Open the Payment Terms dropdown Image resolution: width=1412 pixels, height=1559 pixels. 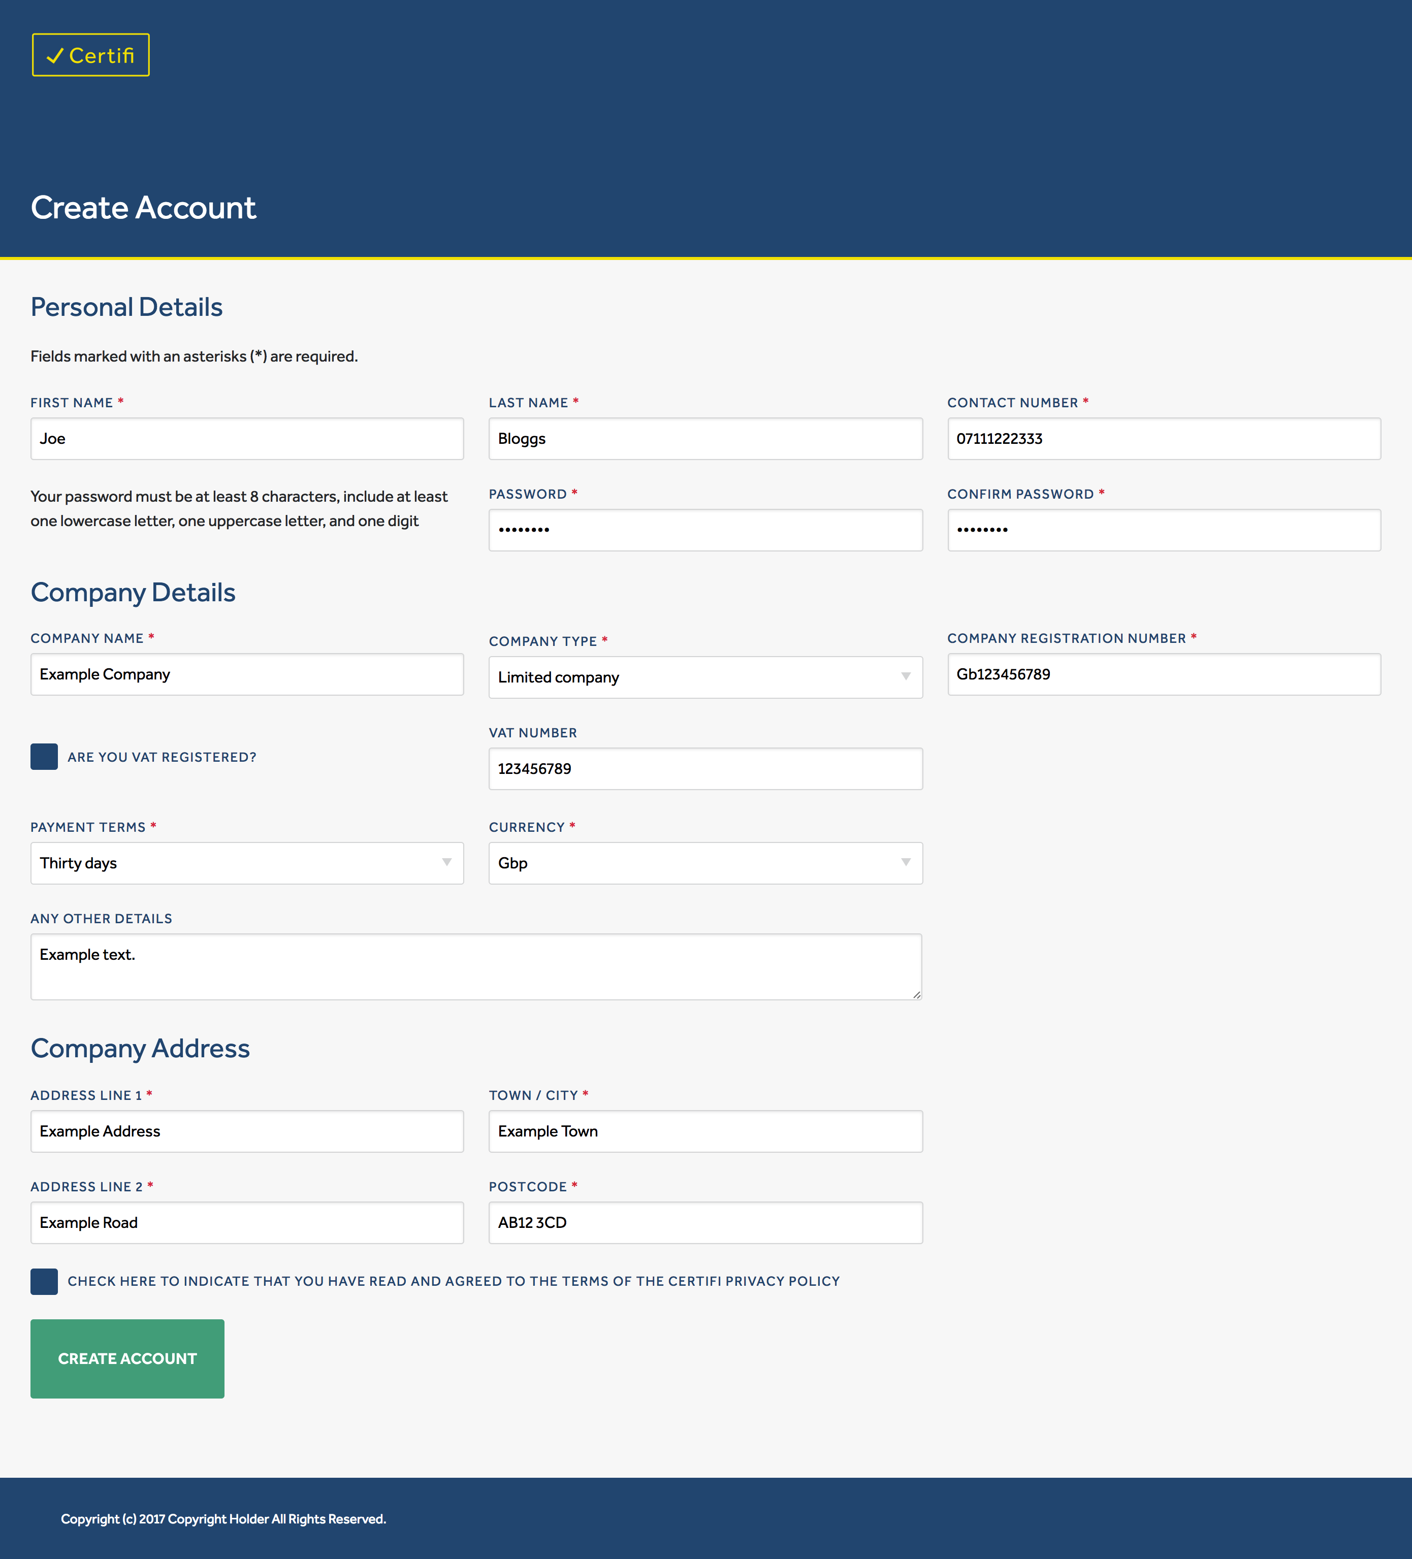(x=246, y=863)
